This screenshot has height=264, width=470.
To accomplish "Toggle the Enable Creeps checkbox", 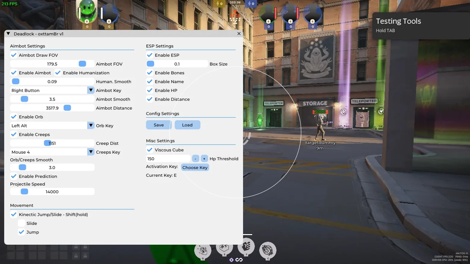I will (x=14, y=135).
